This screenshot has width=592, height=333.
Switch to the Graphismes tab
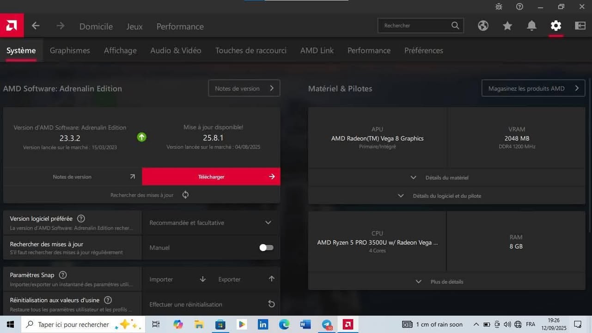point(70,50)
